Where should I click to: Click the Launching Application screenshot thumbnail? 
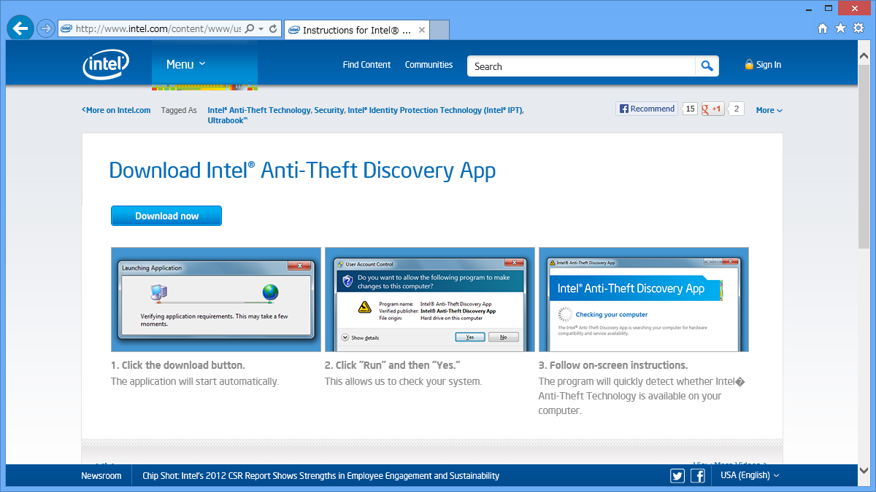[216, 300]
